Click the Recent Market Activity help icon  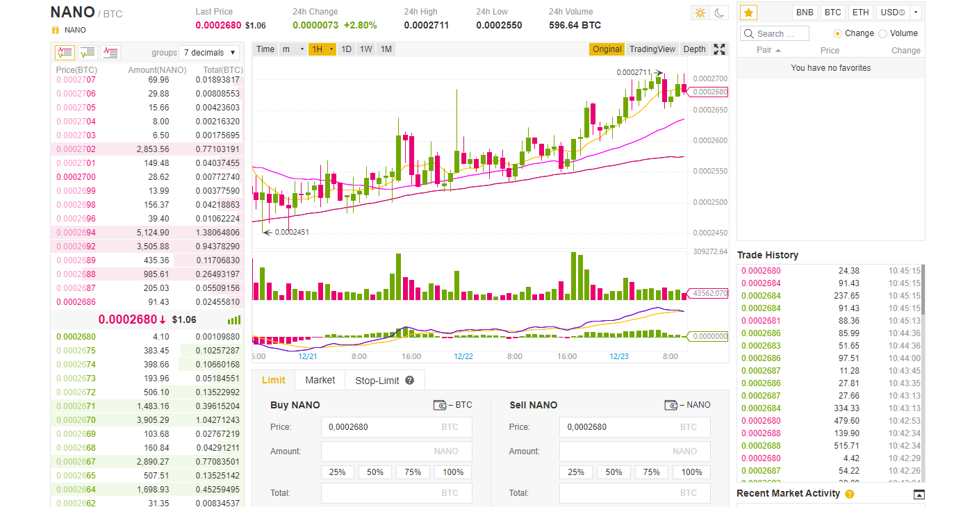coord(849,494)
